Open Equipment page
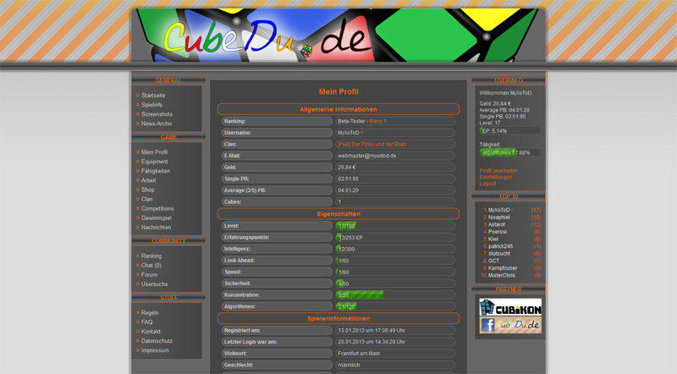This screenshot has width=677, height=374. pyautogui.click(x=155, y=162)
